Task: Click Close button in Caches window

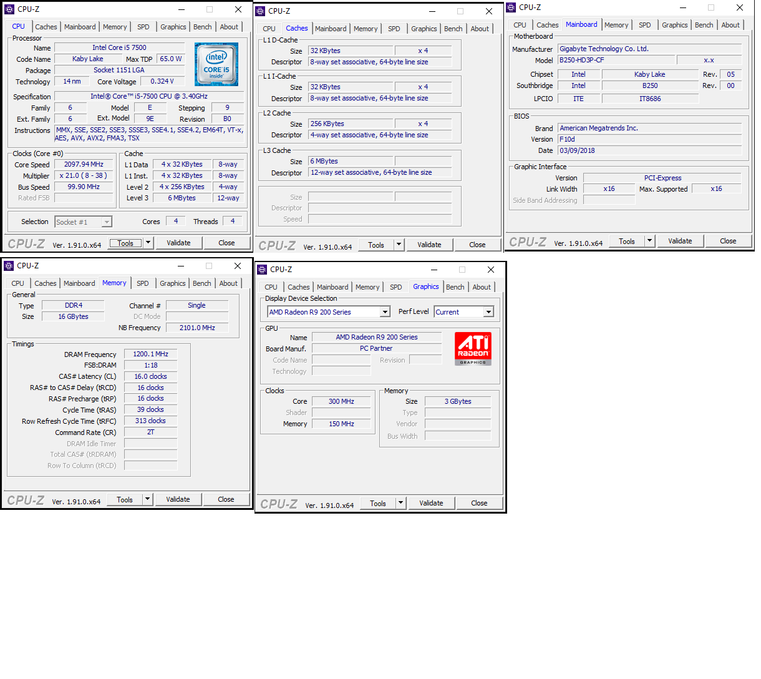Action: [x=478, y=245]
